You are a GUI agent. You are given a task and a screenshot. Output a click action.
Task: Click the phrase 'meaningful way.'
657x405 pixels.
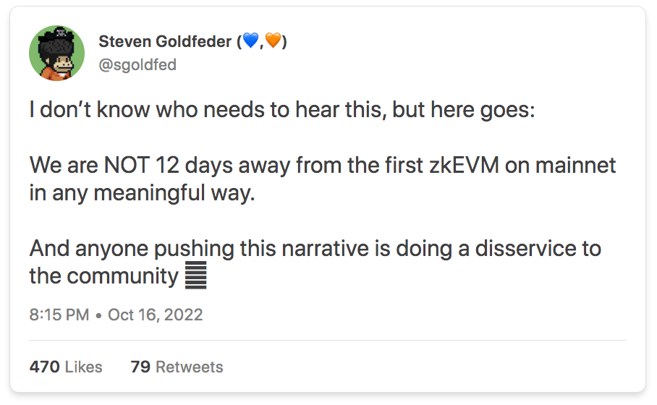pyautogui.click(x=174, y=194)
